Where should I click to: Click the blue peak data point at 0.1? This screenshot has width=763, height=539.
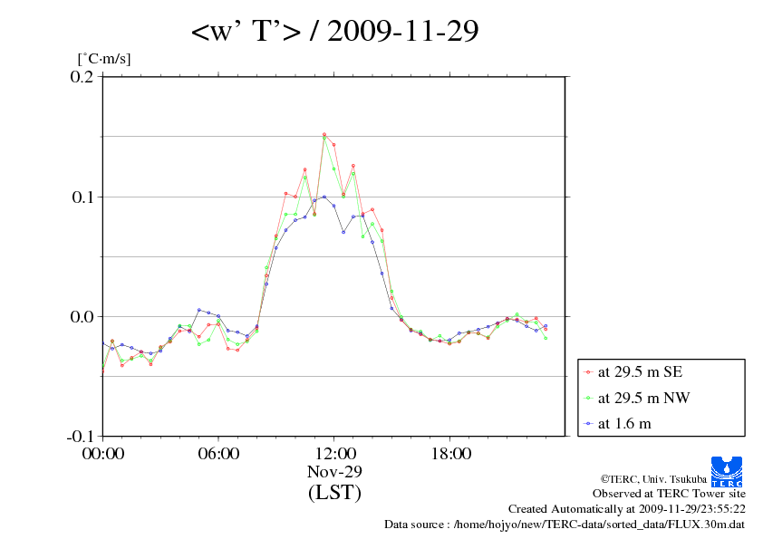tap(324, 197)
